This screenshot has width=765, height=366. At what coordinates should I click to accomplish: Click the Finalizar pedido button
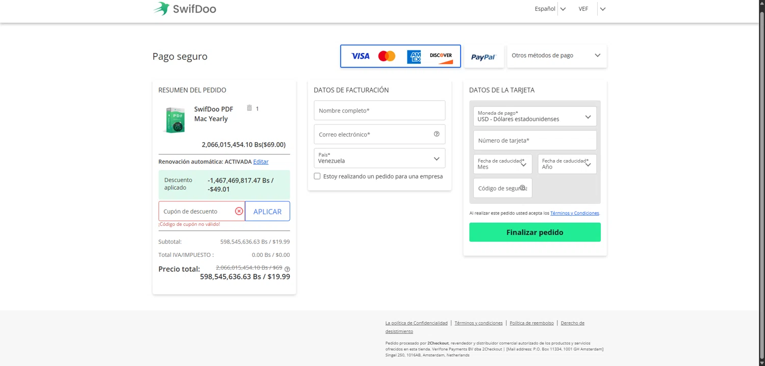tap(535, 232)
